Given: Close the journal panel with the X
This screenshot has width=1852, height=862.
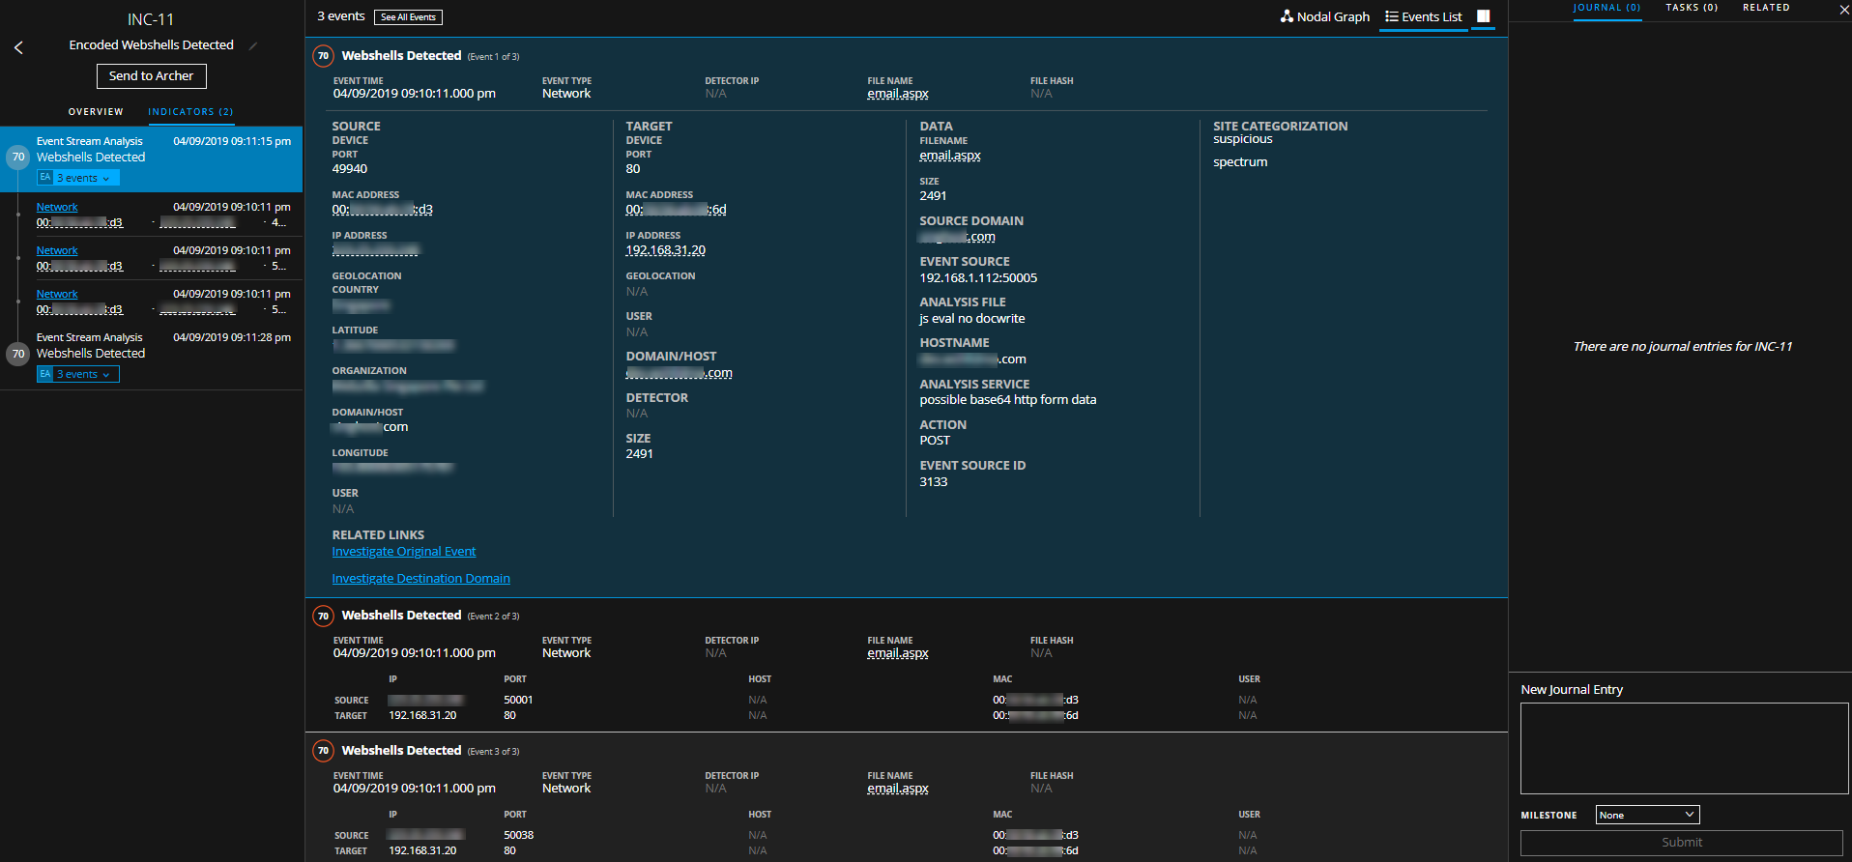Looking at the screenshot, I should click(x=1843, y=9).
